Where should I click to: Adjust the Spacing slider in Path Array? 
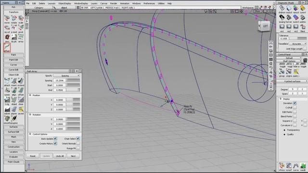73,80
